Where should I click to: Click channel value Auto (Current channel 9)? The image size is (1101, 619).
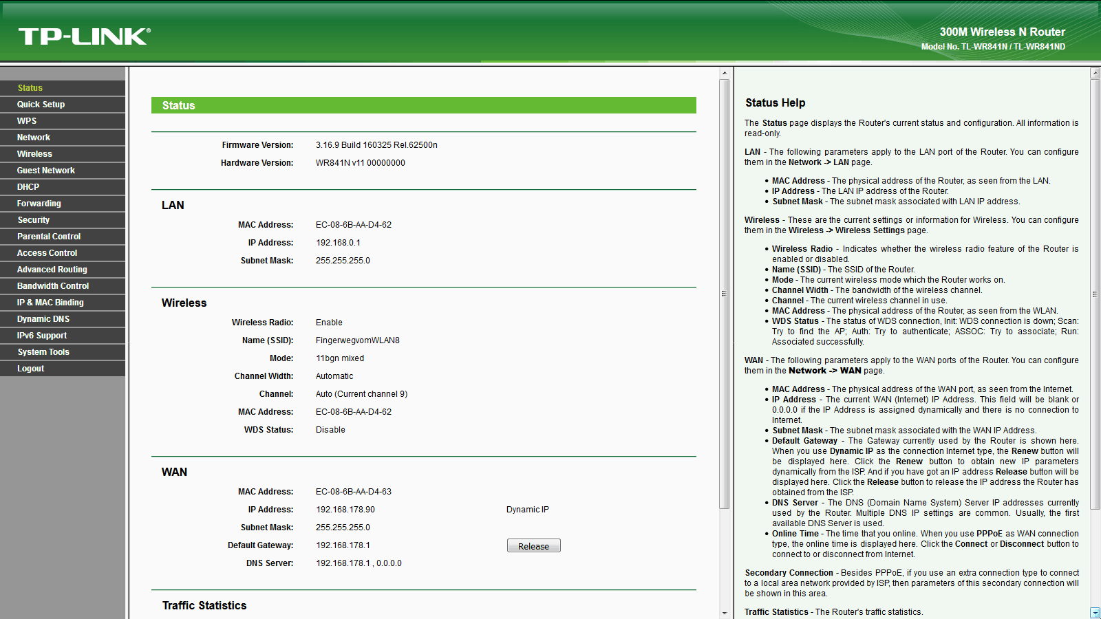(361, 394)
